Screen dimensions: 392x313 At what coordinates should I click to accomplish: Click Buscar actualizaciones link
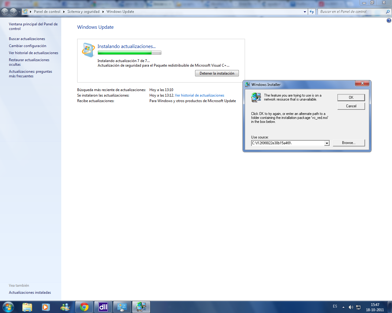(27, 39)
